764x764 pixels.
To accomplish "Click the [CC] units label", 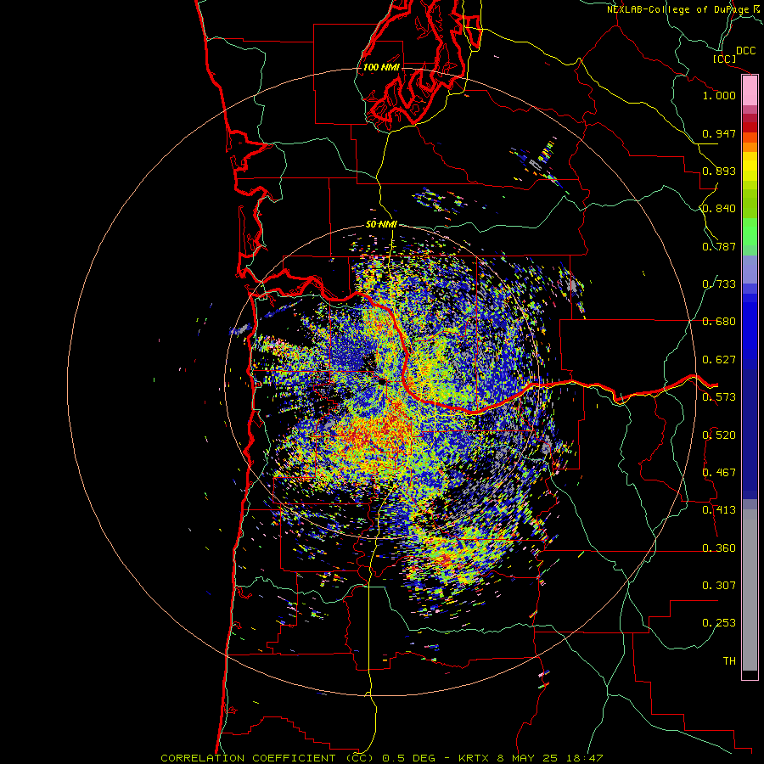I will coord(725,59).
